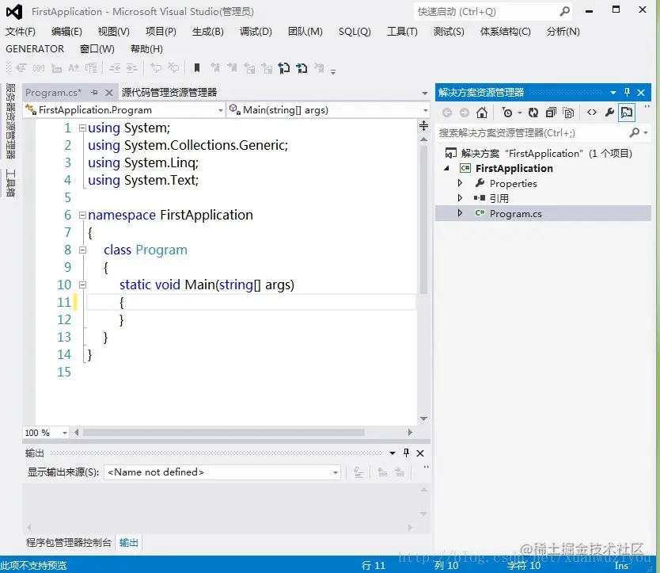Toggle Preview Selected Items button

pos(627,113)
